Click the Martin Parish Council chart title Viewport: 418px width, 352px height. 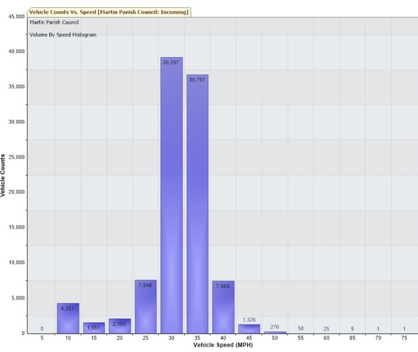(54, 22)
